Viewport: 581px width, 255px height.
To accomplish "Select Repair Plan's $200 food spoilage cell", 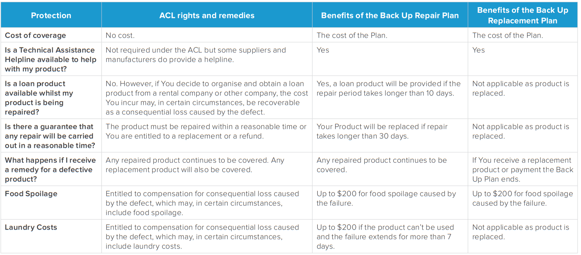I will pos(386,199).
